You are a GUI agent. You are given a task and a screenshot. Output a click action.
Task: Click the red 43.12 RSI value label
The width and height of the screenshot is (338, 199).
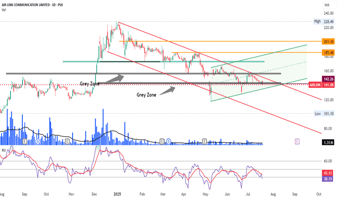(x=327, y=173)
